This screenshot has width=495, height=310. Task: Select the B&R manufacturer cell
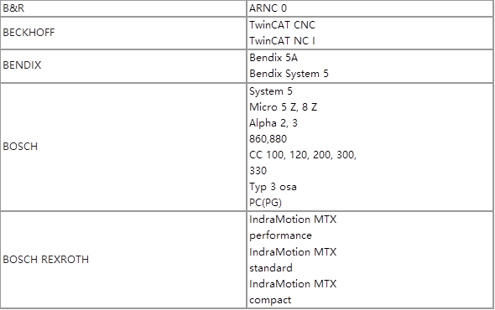pos(123,8)
